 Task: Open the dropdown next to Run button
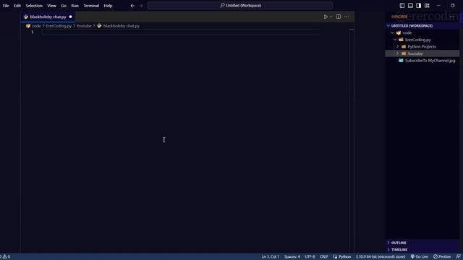[x=331, y=17]
